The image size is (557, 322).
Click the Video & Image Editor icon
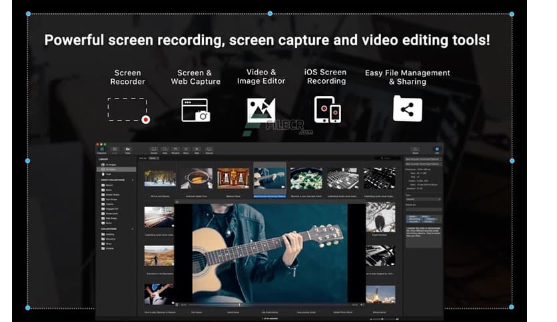point(261,110)
